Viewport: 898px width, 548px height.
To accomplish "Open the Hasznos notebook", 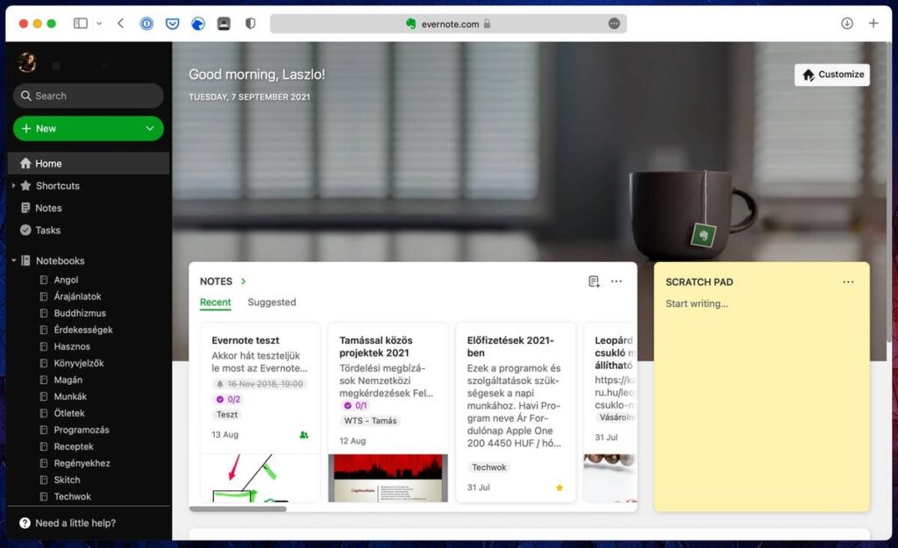I will pos(72,346).
